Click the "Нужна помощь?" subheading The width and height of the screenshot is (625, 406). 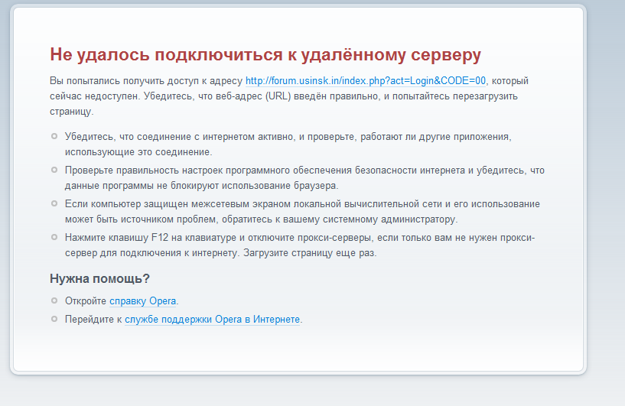point(99,278)
